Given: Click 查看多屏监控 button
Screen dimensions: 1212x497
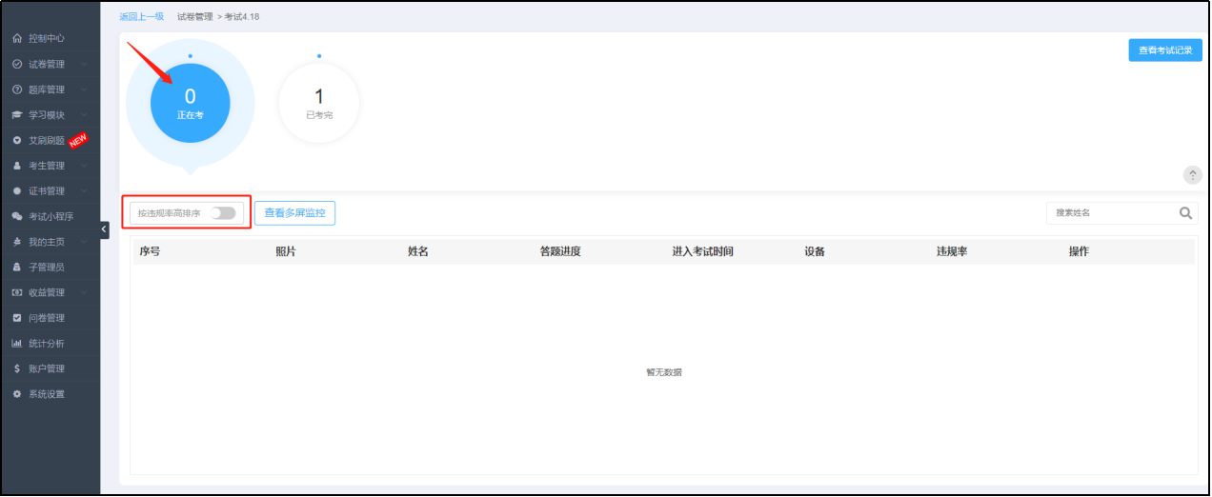Looking at the screenshot, I should coord(294,213).
